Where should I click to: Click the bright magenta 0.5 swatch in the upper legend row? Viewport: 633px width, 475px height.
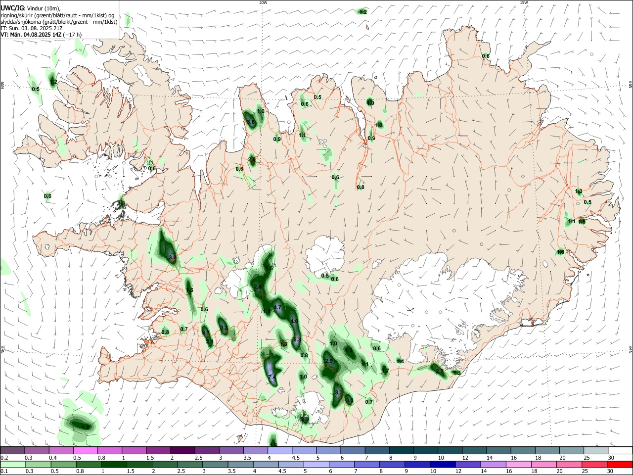click(x=85, y=450)
